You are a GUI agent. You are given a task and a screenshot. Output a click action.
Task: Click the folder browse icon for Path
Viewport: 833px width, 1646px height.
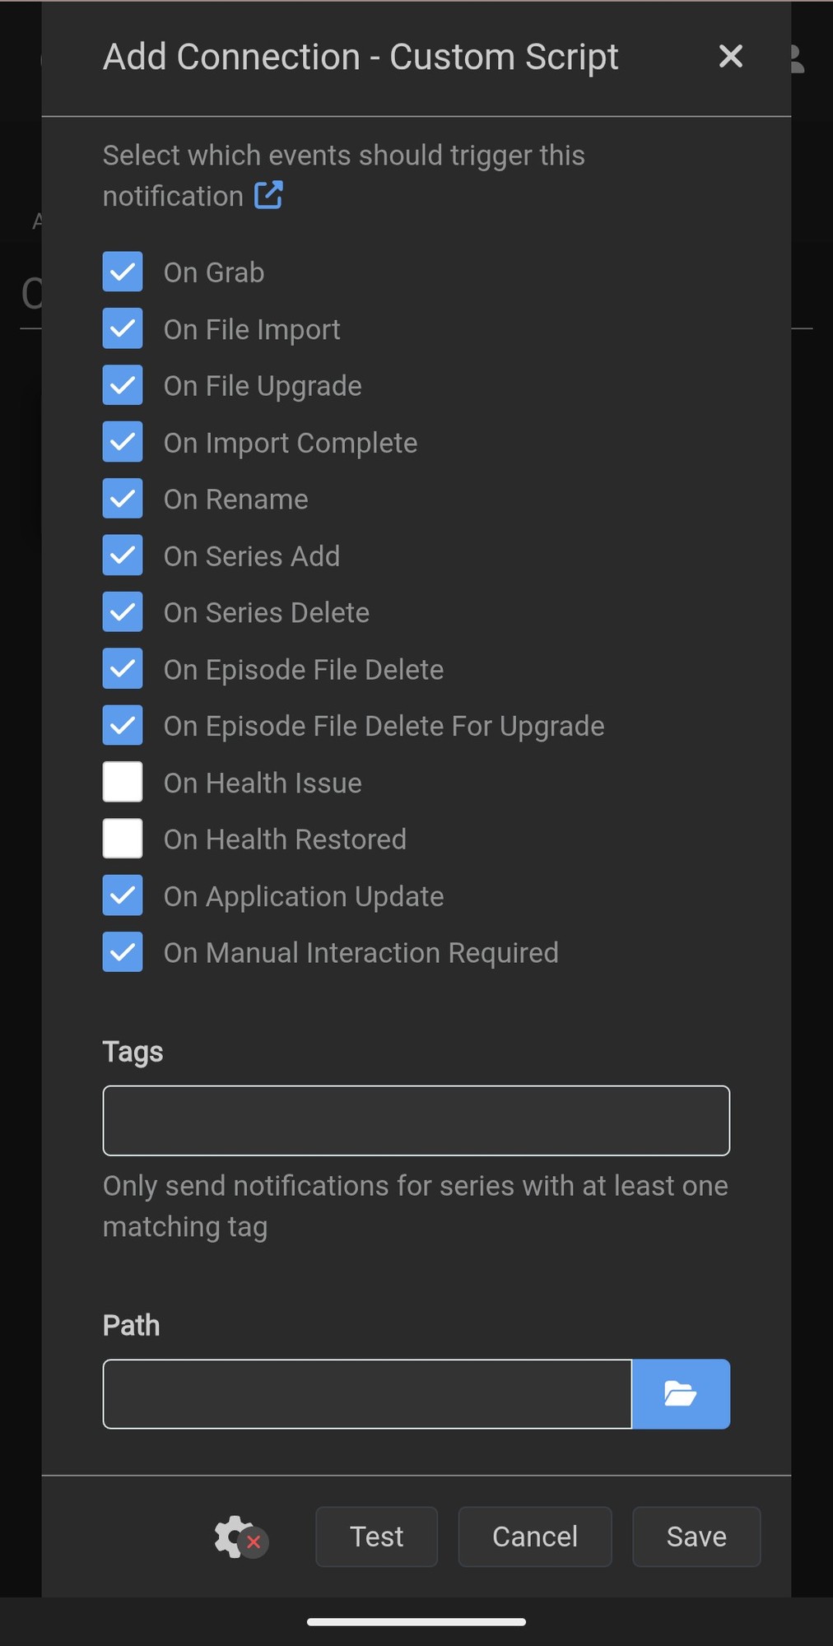point(681,1393)
